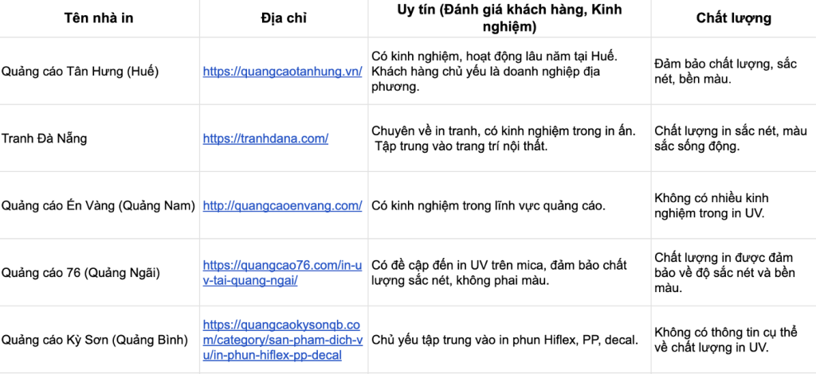The height and width of the screenshot is (374, 816).
Task: Open the quangcao76.com in-uv link
Action: [x=282, y=273]
